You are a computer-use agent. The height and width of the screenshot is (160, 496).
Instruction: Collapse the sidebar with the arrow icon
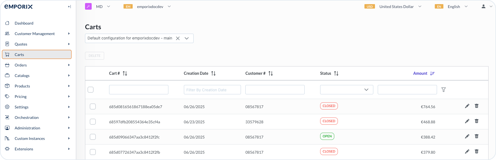(x=69, y=7)
